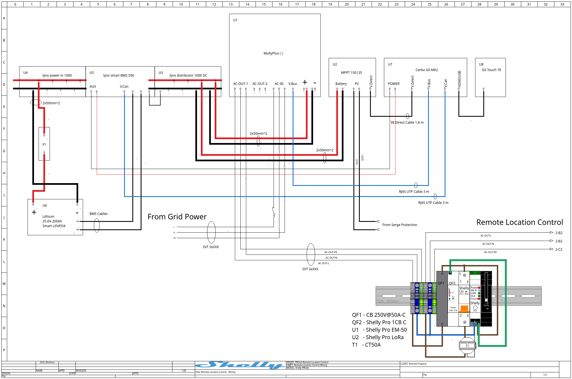Click the bottom screw terminal marked 2
Image resolution: width=572 pixels, height=379 pixels.
[x=465, y=322]
